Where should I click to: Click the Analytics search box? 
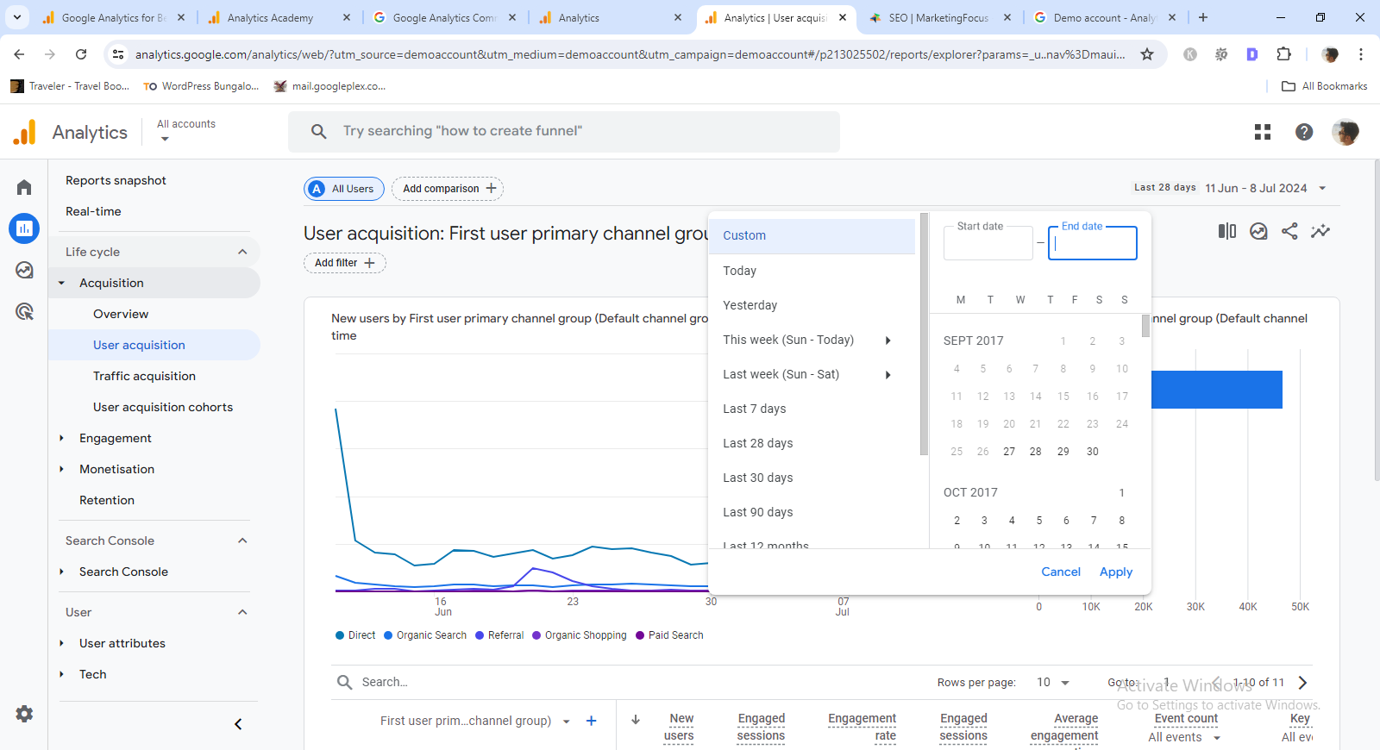click(564, 131)
